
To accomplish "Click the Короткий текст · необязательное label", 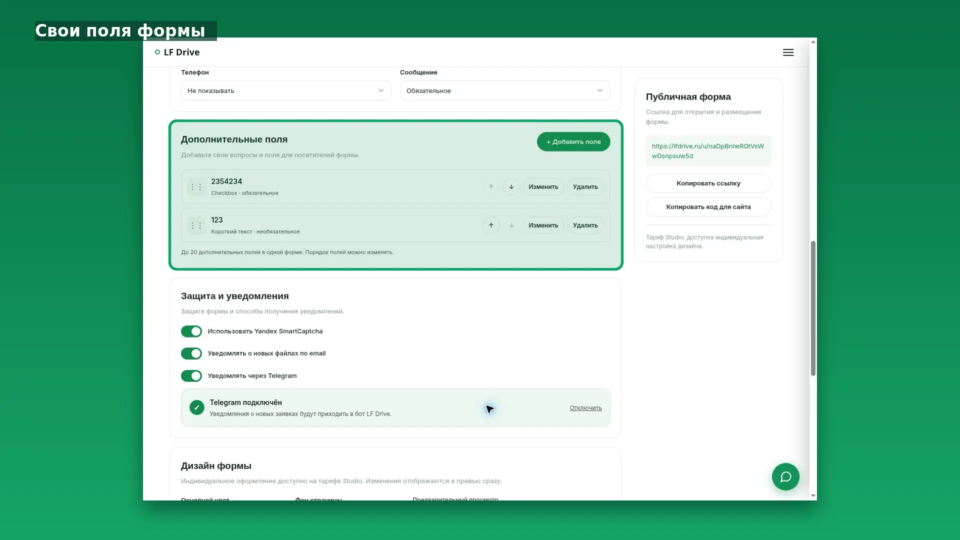I will (255, 231).
